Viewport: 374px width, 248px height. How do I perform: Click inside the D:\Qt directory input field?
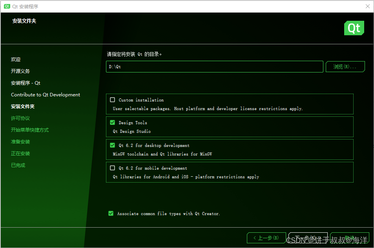coord(214,67)
